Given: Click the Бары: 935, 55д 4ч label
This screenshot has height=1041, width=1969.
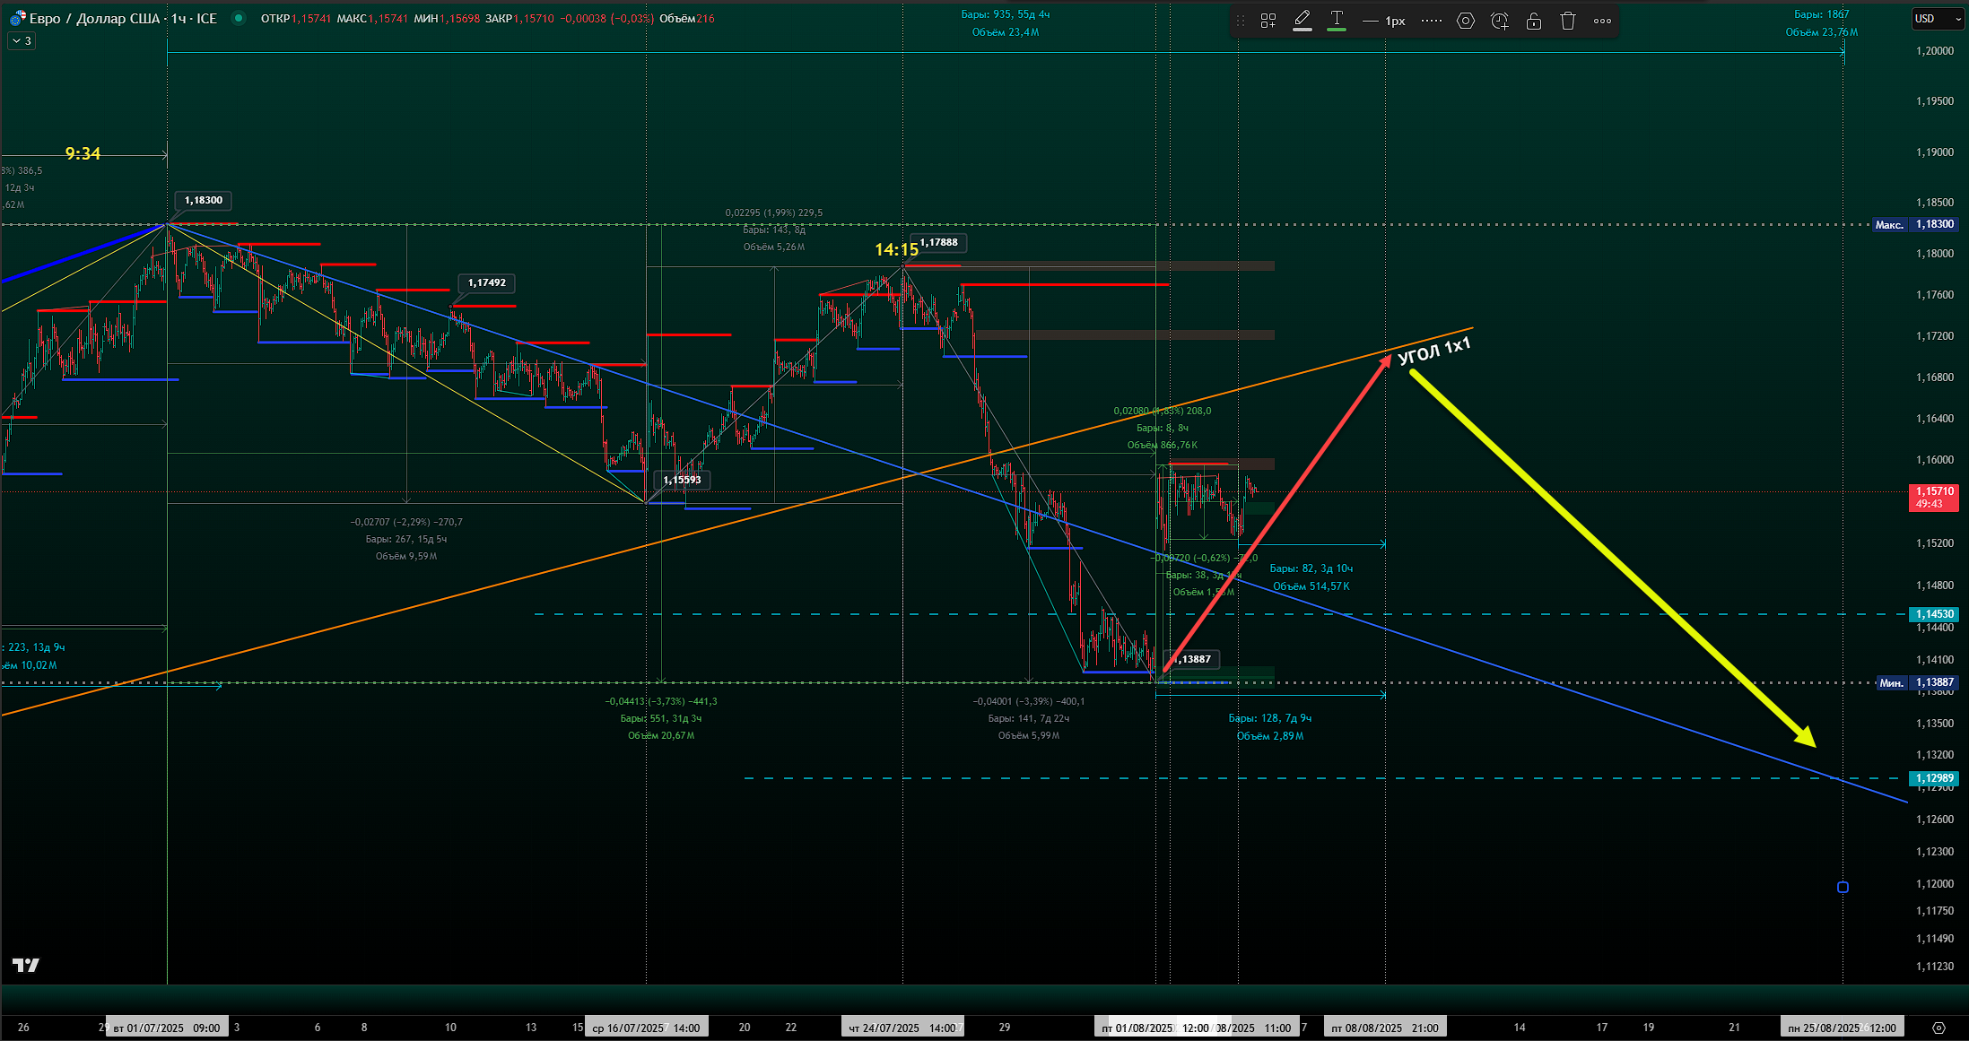Looking at the screenshot, I should pos(1005,14).
